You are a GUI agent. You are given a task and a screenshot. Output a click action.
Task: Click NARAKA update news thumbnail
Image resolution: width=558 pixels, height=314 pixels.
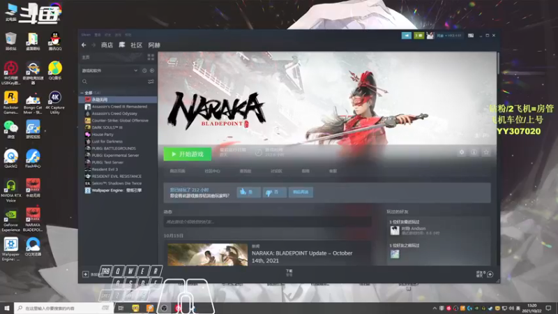[207, 255]
